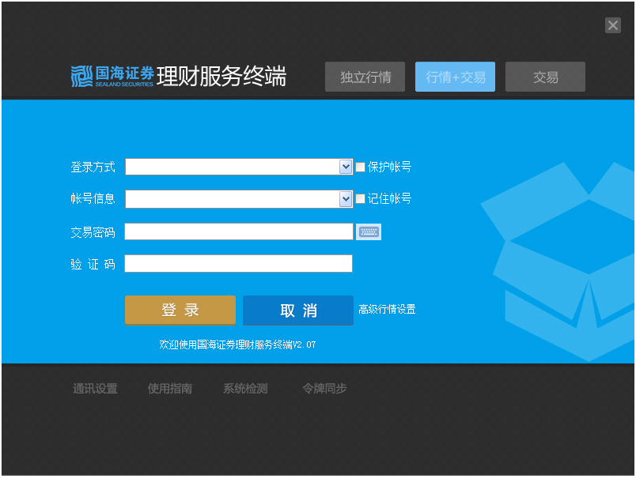Click the 理财服务终端 title text
Screen dimensions: 636x478
pyautogui.click(x=221, y=76)
